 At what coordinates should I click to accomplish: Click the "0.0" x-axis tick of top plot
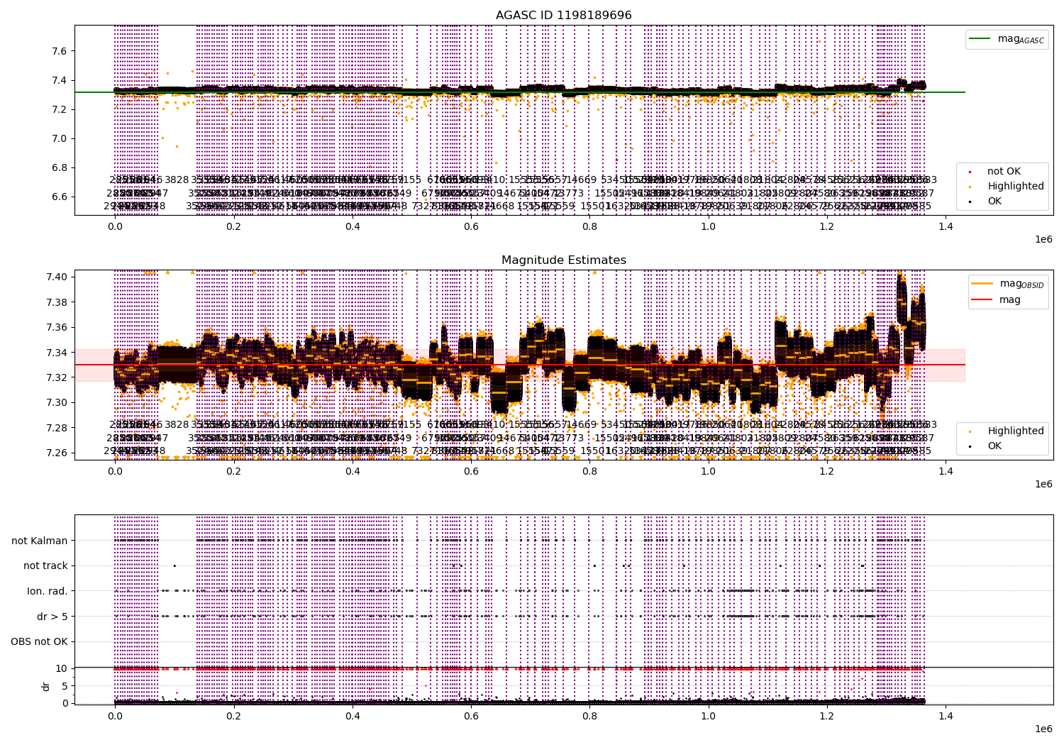115,226
